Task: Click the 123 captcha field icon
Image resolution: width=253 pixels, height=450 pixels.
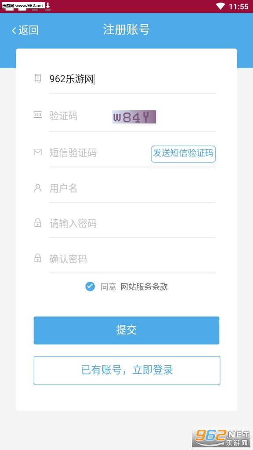Action: (x=38, y=115)
